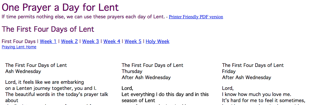
Task: Click the 'If time permits nothing else' subtitle
Action: coord(83,17)
